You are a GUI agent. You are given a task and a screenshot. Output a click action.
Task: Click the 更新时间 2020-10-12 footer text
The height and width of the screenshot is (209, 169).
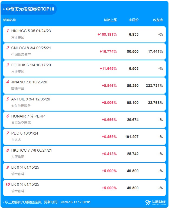67,202
